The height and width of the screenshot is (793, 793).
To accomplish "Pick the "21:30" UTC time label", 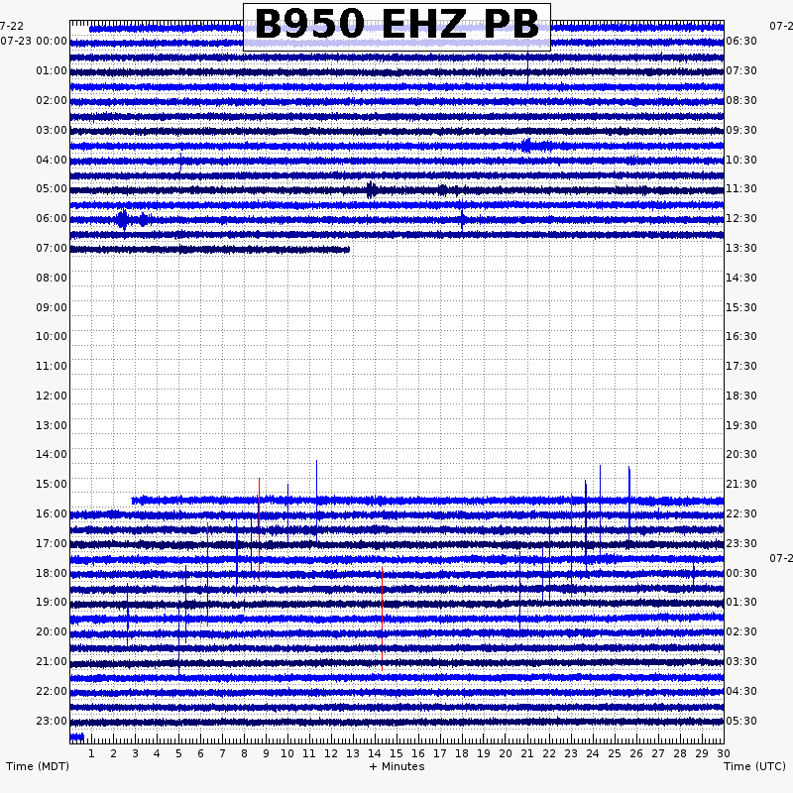I will pyautogui.click(x=741, y=485).
